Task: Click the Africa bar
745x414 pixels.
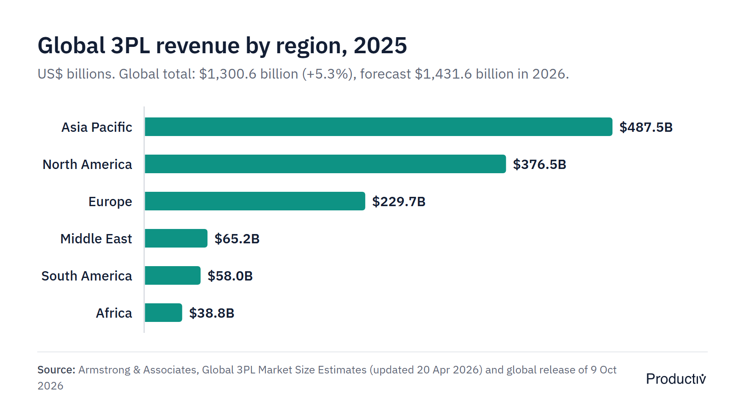Action: click(163, 313)
